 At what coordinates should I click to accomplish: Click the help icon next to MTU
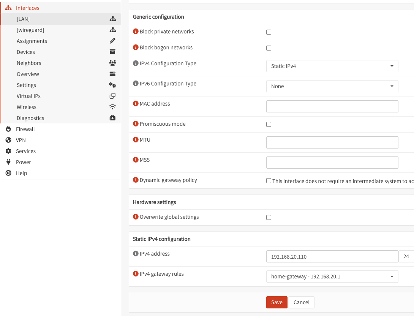tap(136, 140)
